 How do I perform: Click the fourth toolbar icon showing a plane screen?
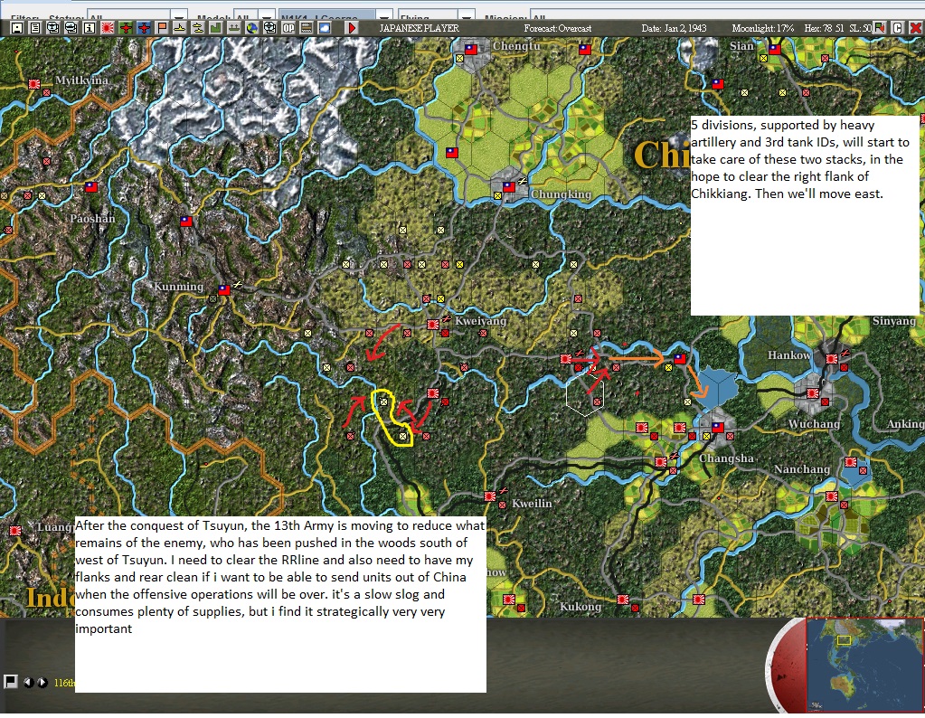coord(71,28)
